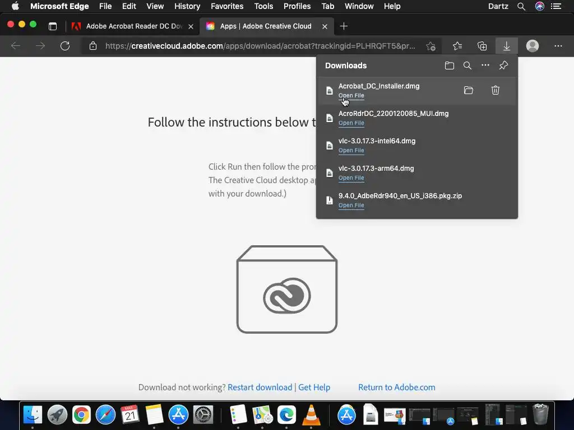Click the Restart download link
This screenshot has width=574, height=430.
click(x=260, y=387)
